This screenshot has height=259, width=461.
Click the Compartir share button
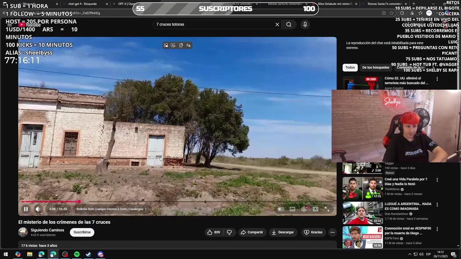pyautogui.click(x=252, y=232)
